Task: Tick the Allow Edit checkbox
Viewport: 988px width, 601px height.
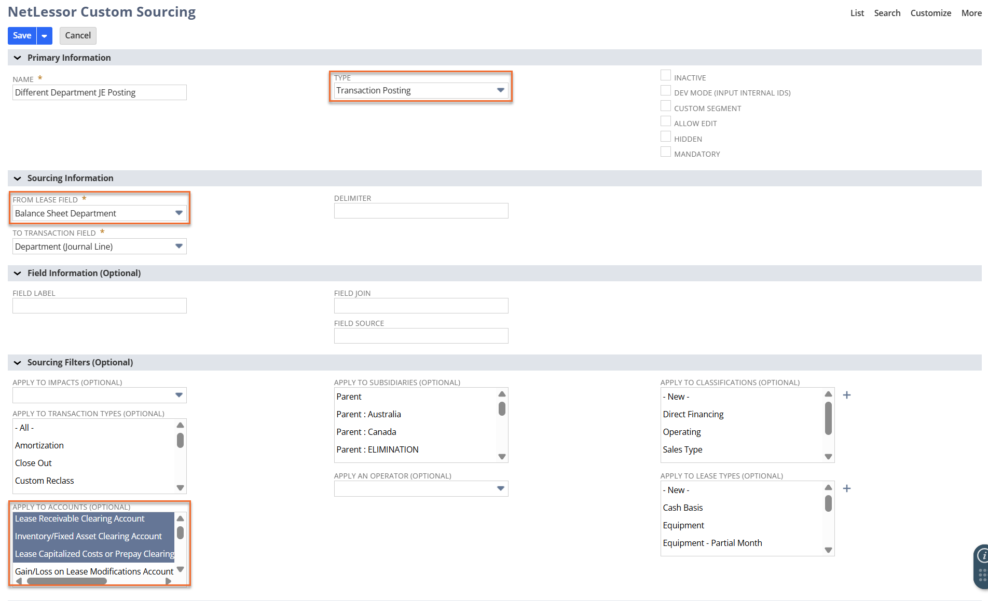Action: [x=665, y=121]
